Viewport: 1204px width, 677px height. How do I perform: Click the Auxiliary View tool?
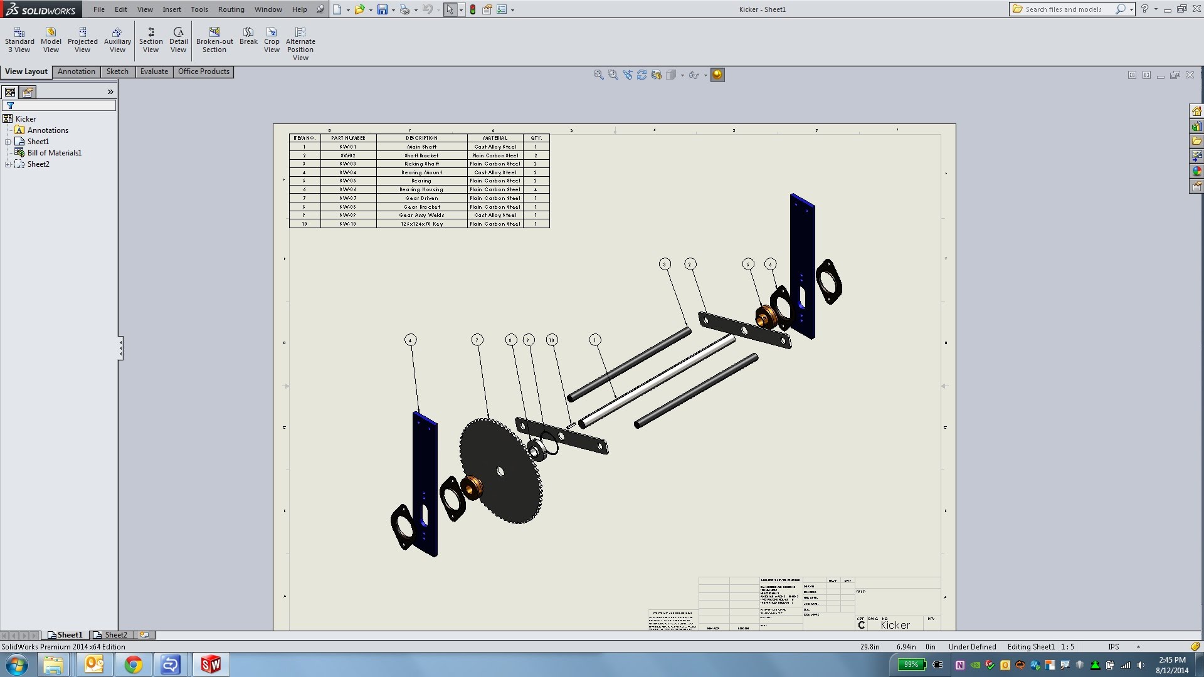pos(117,40)
